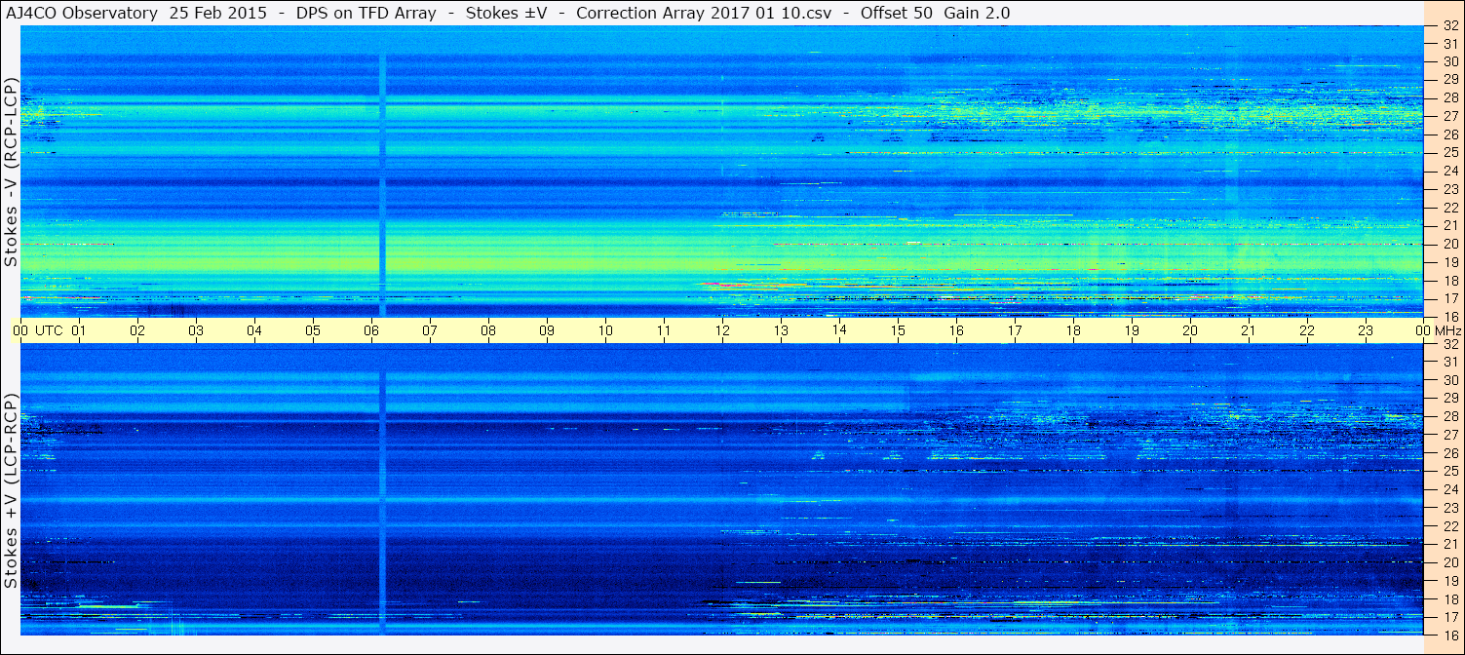Select the 08 hour time marker
Screen dimensions: 1465x655
(488, 330)
